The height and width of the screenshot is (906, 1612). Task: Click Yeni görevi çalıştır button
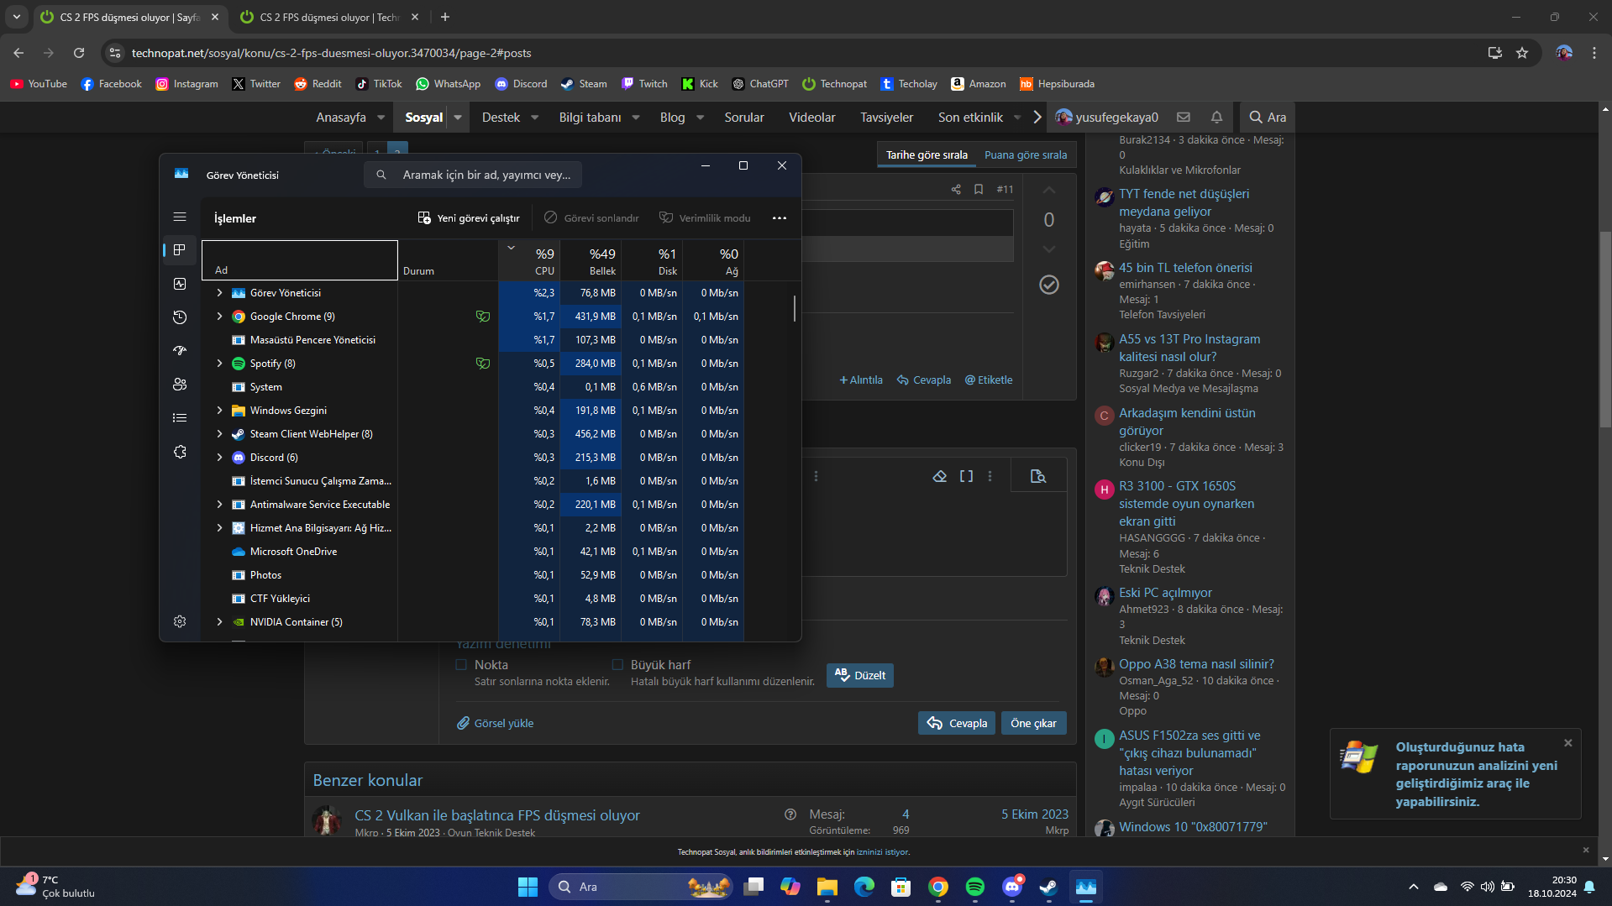[x=469, y=218]
